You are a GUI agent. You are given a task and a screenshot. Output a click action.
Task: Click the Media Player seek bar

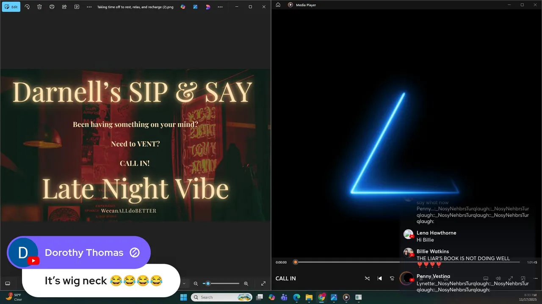pyautogui.click(x=407, y=262)
